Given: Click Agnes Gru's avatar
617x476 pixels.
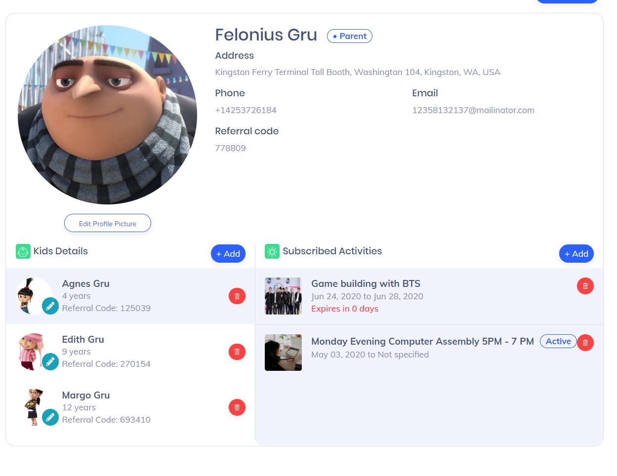Looking at the screenshot, I should (x=34, y=296).
